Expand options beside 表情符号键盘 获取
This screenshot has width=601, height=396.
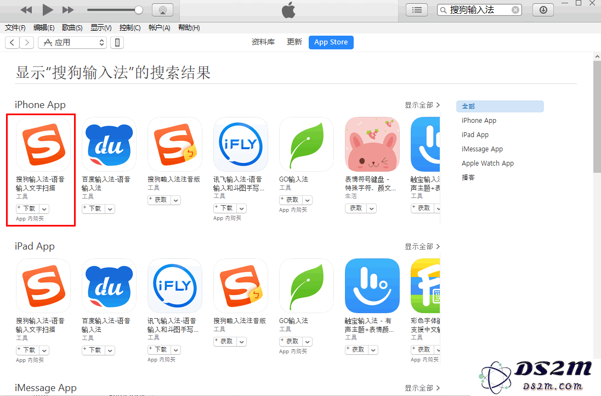tap(372, 208)
